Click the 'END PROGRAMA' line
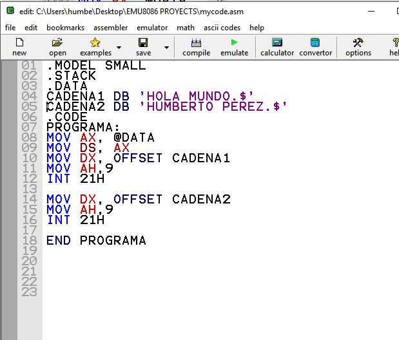The width and height of the screenshot is (399, 340). tap(97, 240)
